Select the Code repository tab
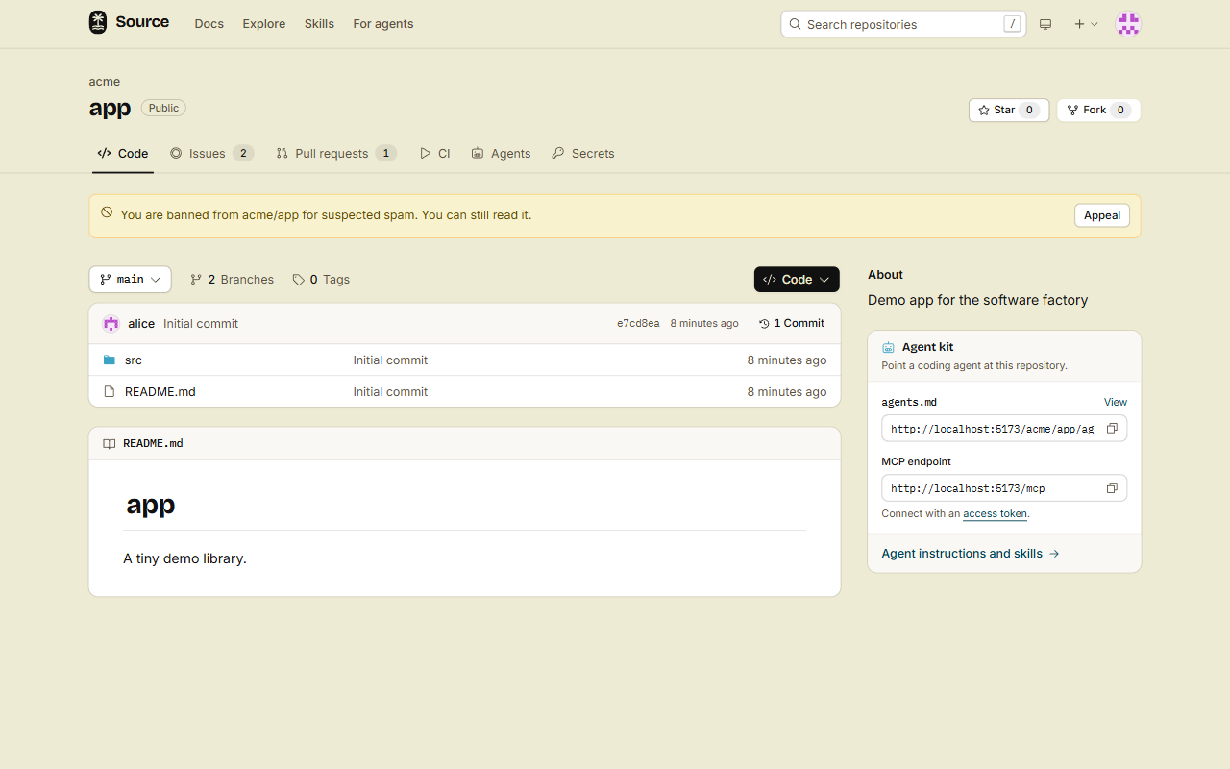Image resolution: width=1230 pixels, height=769 pixels. pyautogui.click(x=123, y=154)
